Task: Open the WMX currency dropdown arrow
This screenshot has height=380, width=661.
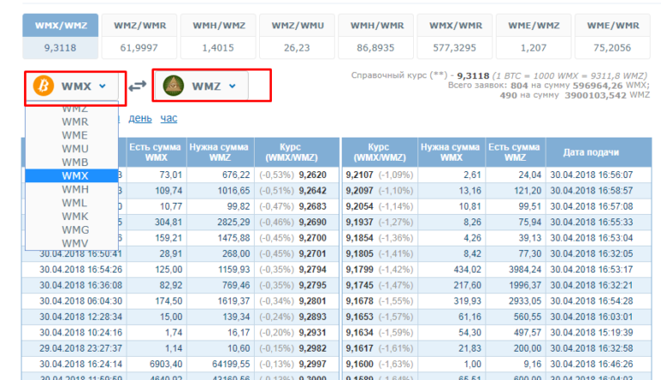Action: coord(102,86)
